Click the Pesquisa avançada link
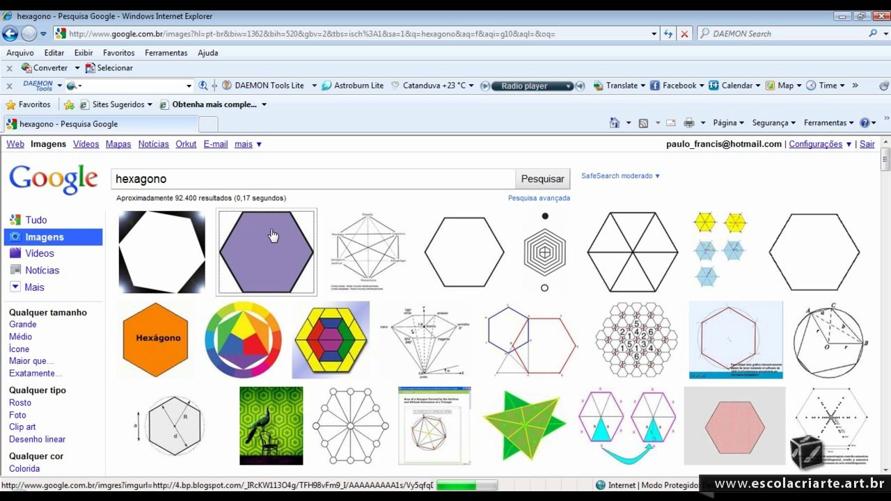The width and height of the screenshot is (891, 501). click(x=539, y=198)
